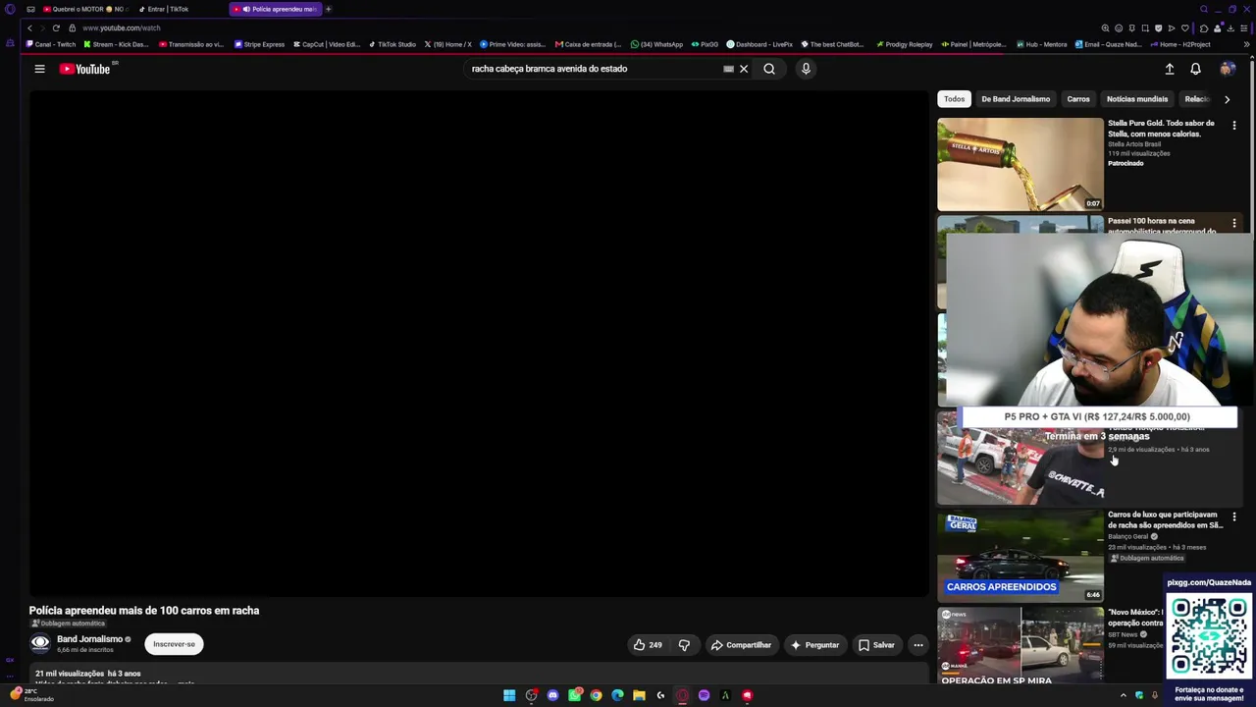
Task: Open YouTube notifications bell
Action: [x=1195, y=69]
